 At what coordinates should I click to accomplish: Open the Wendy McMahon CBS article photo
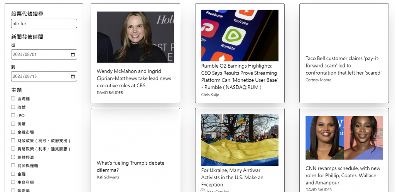(x=135, y=37)
